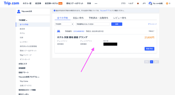This screenshot has height=95, width=175.
Task: Go to previous page in pagination
Action: [147, 62]
